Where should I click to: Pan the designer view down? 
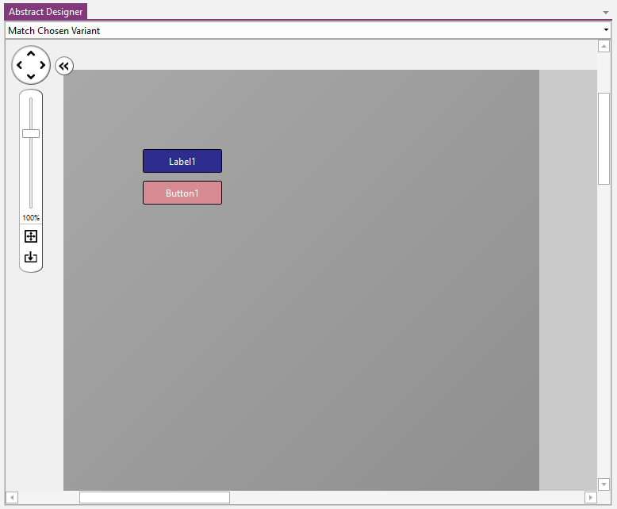tap(31, 76)
